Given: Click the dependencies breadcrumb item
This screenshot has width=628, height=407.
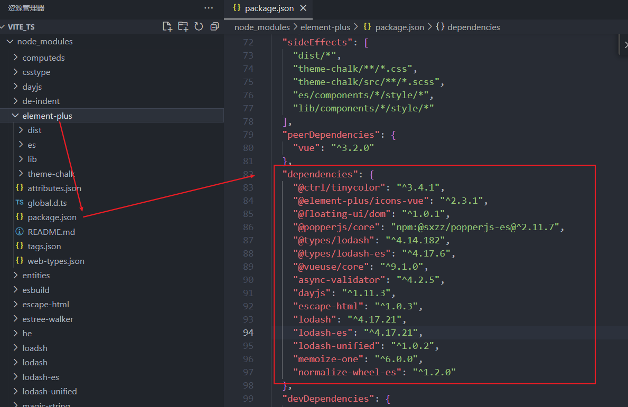Looking at the screenshot, I should pyautogui.click(x=473, y=27).
